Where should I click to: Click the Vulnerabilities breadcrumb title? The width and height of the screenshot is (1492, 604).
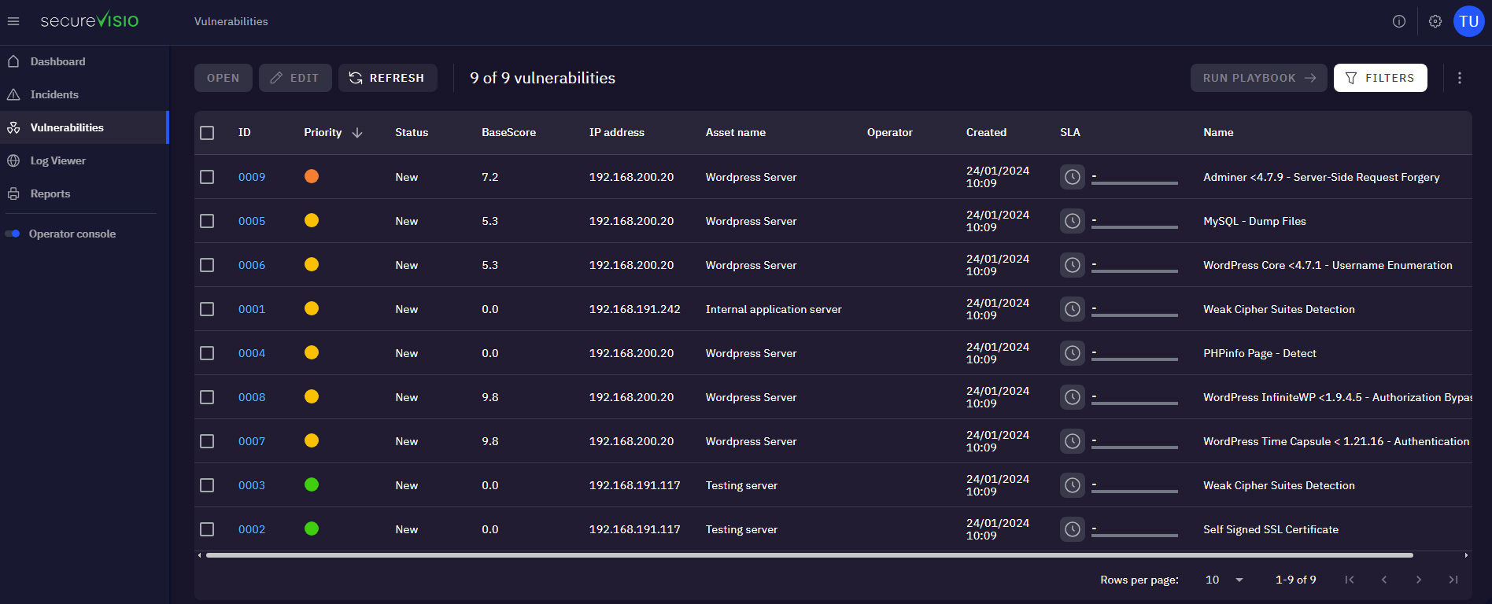pyautogui.click(x=231, y=21)
